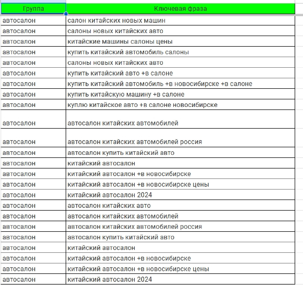Screen dimensions: 303x285
Task: Select group cell beside "китайские машины салоны цены"
Action: (33, 42)
